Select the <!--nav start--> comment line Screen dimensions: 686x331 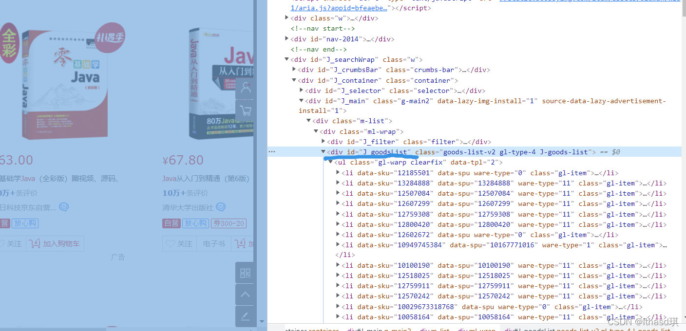323,29
